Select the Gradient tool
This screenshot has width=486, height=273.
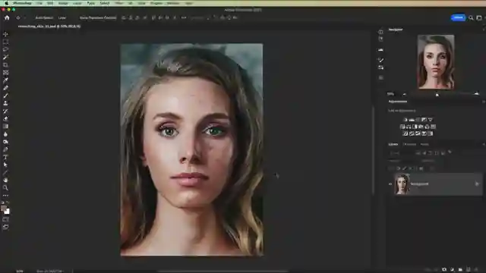coord(5,127)
